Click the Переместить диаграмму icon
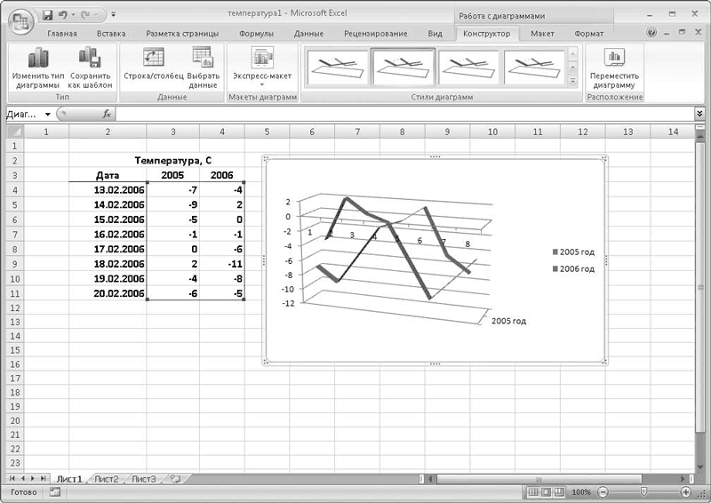The width and height of the screenshot is (711, 503). pyautogui.click(x=614, y=59)
